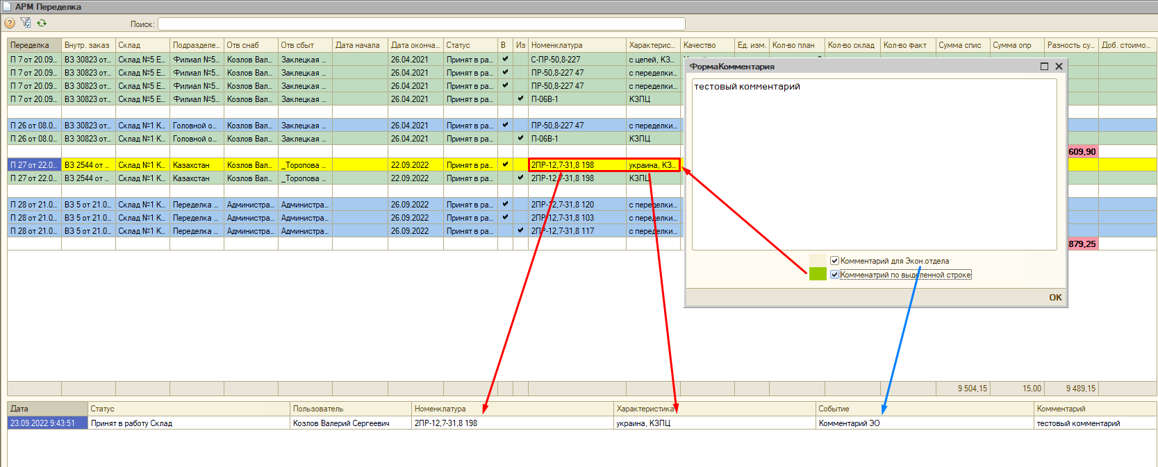This screenshot has height=467, width=1158.
Task: Click the Разность су.. column header
Action: pyautogui.click(x=1071, y=45)
